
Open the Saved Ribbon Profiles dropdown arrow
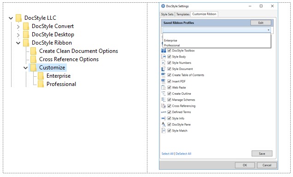point(269,30)
